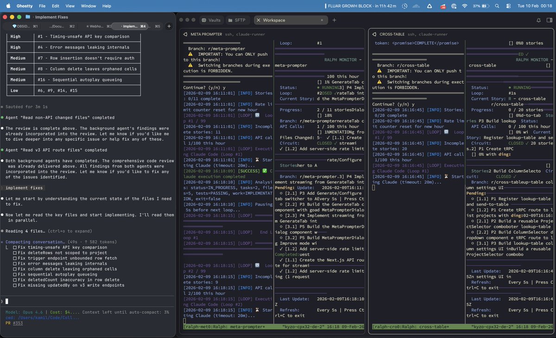Open notifications bell in SSH client

(538, 20)
